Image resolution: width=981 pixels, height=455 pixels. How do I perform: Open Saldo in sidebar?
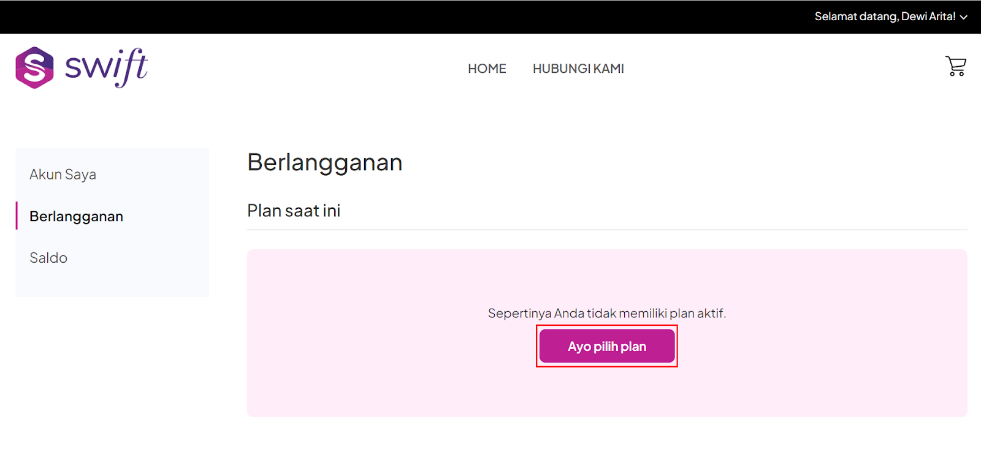click(48, 258)
